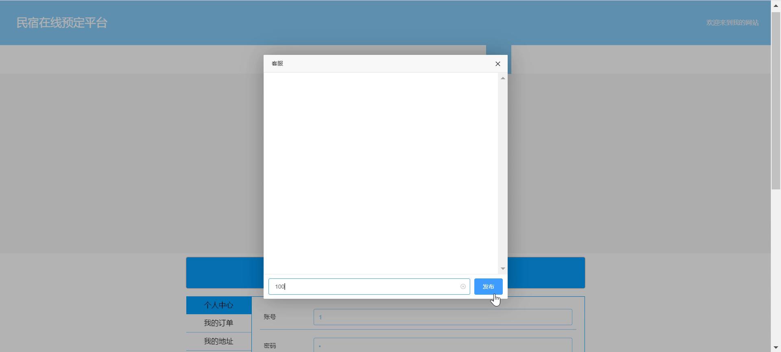Screen dimensions: 781x352
Task: Click the page scrollbar down arrow
Action: coord(776,347)
